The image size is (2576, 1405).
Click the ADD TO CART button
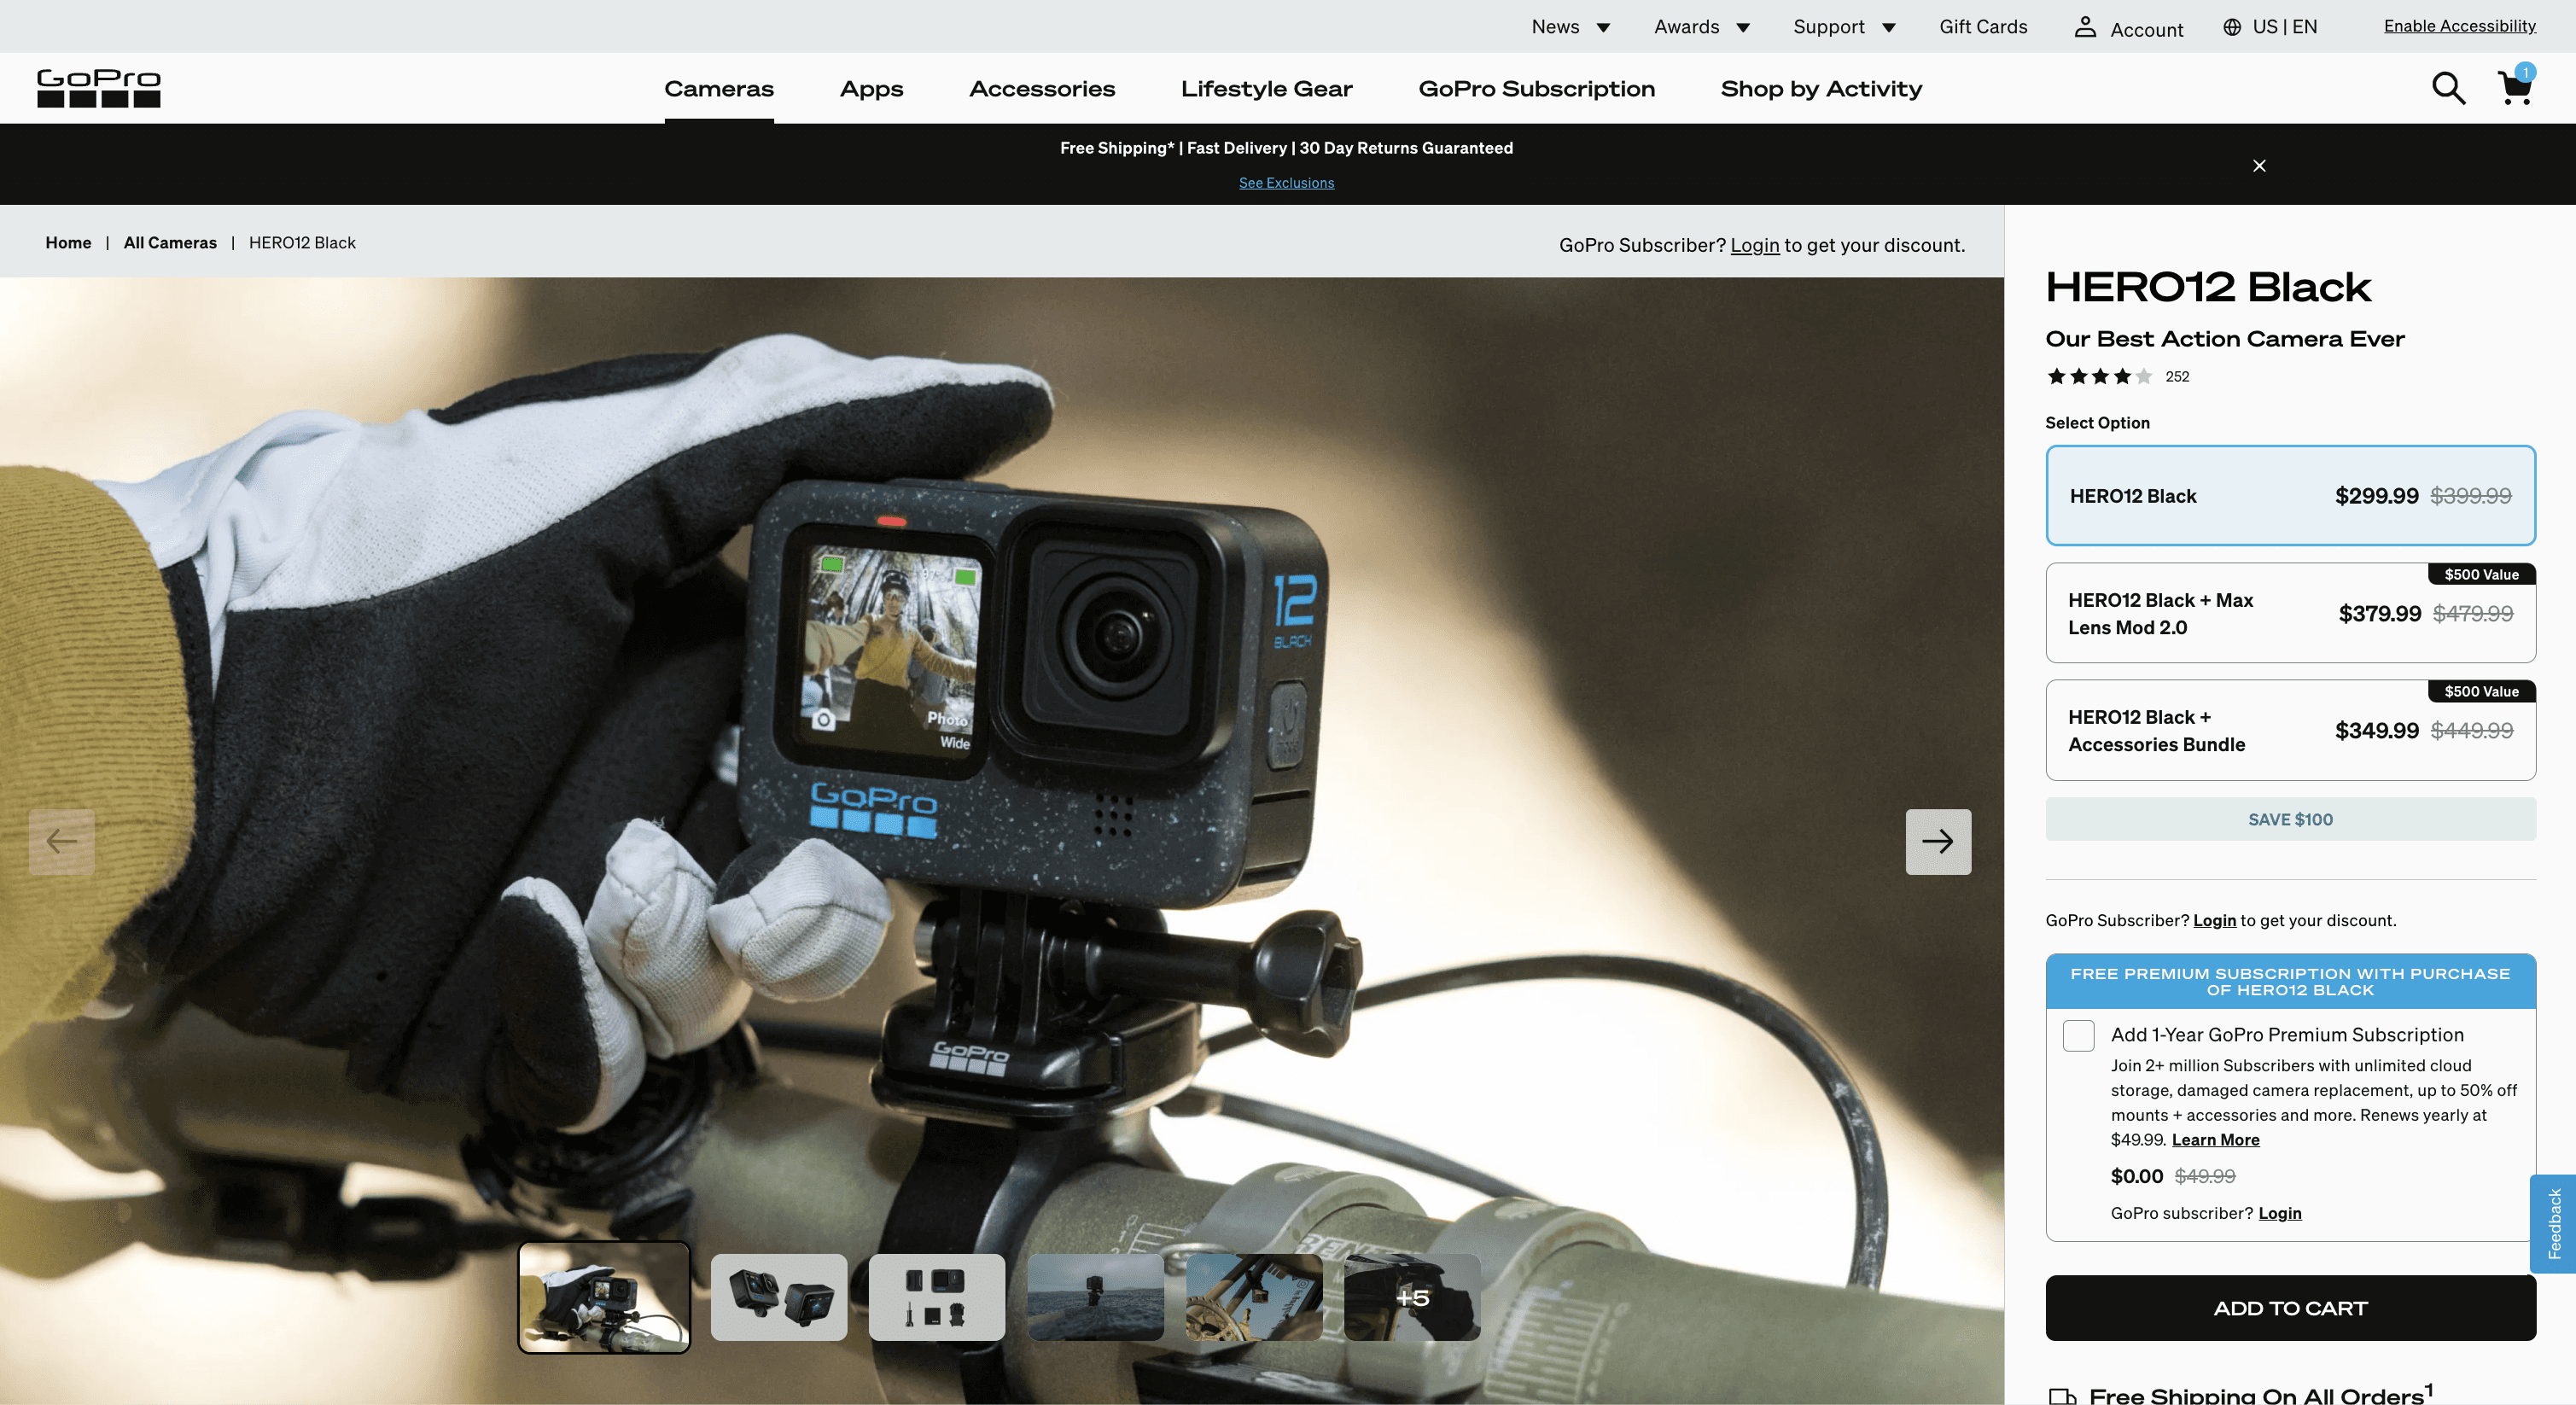tap(2290, 1308)
